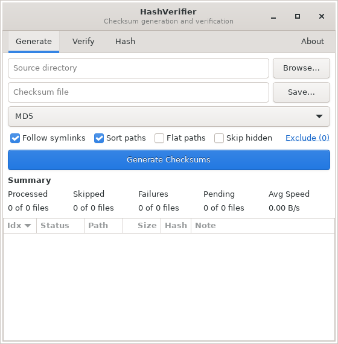The image size is (338, 344).
Task: Sort by the Hash column header
Action: point(176,226)
